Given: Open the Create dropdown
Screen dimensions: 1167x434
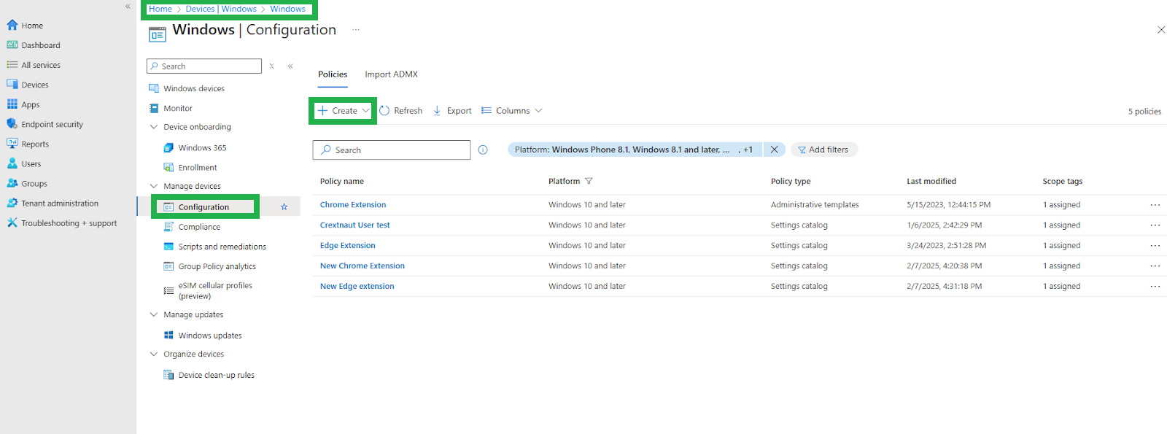Looking at the screenshot, I should 343,111.
